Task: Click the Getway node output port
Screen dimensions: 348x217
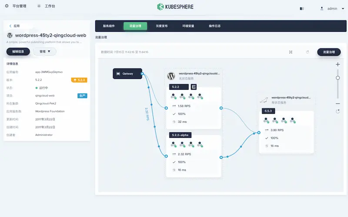Action: pos(142,74)
